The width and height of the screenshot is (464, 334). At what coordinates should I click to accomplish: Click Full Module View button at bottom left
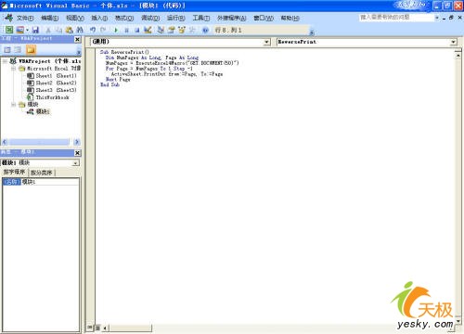pyautogui.click(x=97, y=328)
